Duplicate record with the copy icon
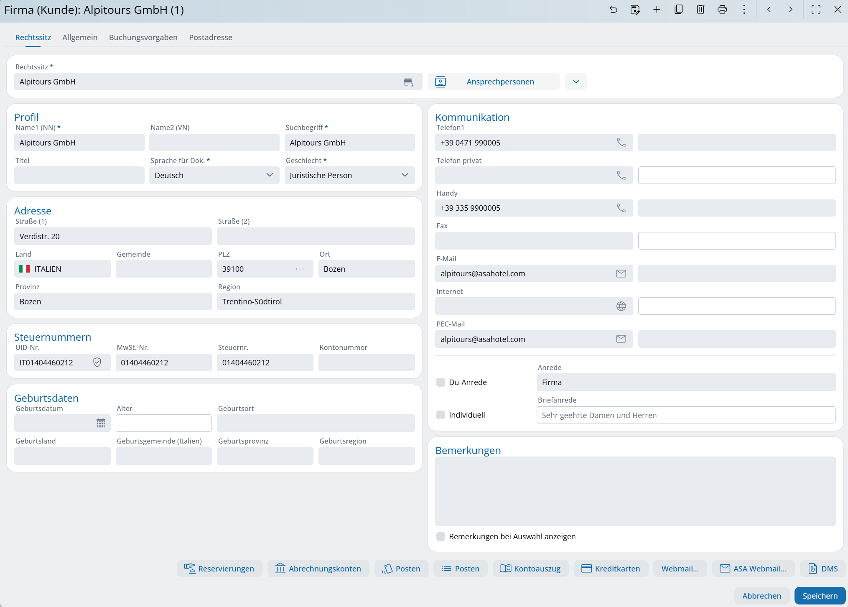This screenshot has height=607, width=848. tap(679, 10)
